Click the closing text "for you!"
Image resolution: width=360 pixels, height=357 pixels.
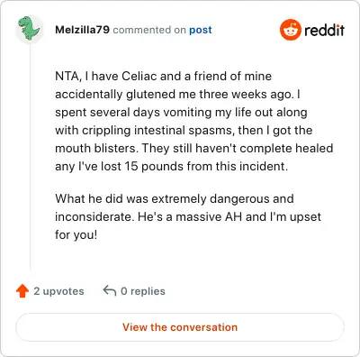(x=76, y=234)
